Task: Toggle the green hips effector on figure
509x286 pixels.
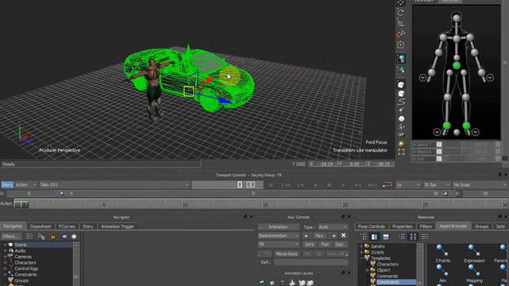Action: point(457,65)
